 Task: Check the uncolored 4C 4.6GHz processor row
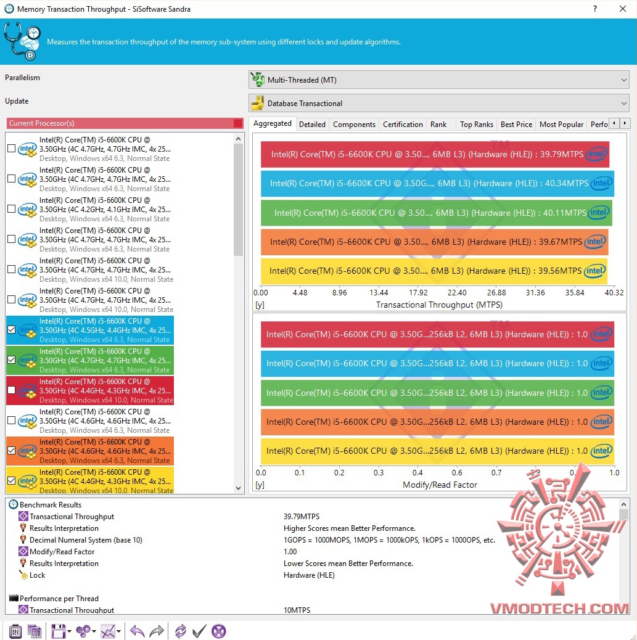pyautogui.click(x=12, y=421)
